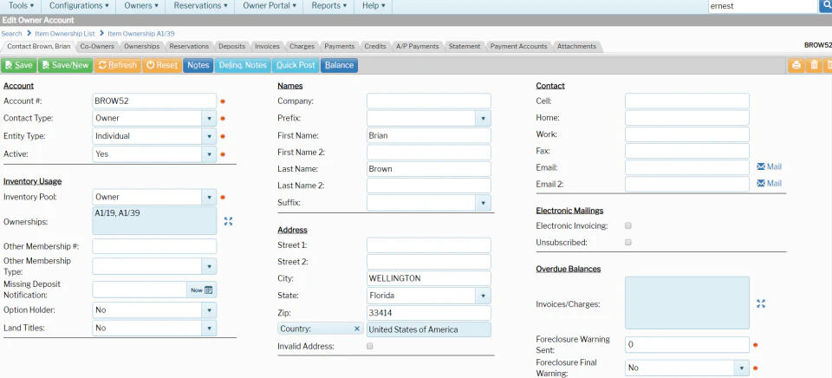
Task: Open the Reports menu
Action: [x=329, y=6]
